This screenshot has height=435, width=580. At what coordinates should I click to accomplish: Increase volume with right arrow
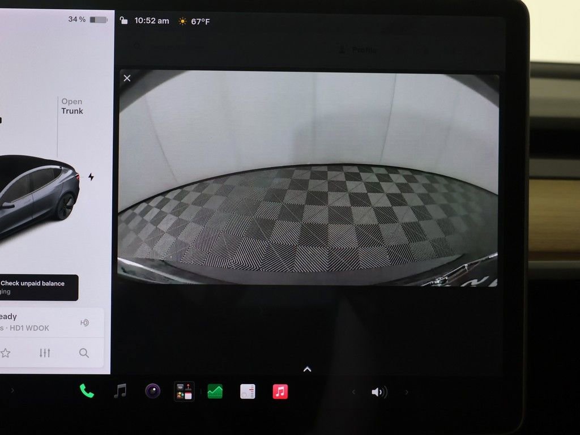tap(407, 392)
